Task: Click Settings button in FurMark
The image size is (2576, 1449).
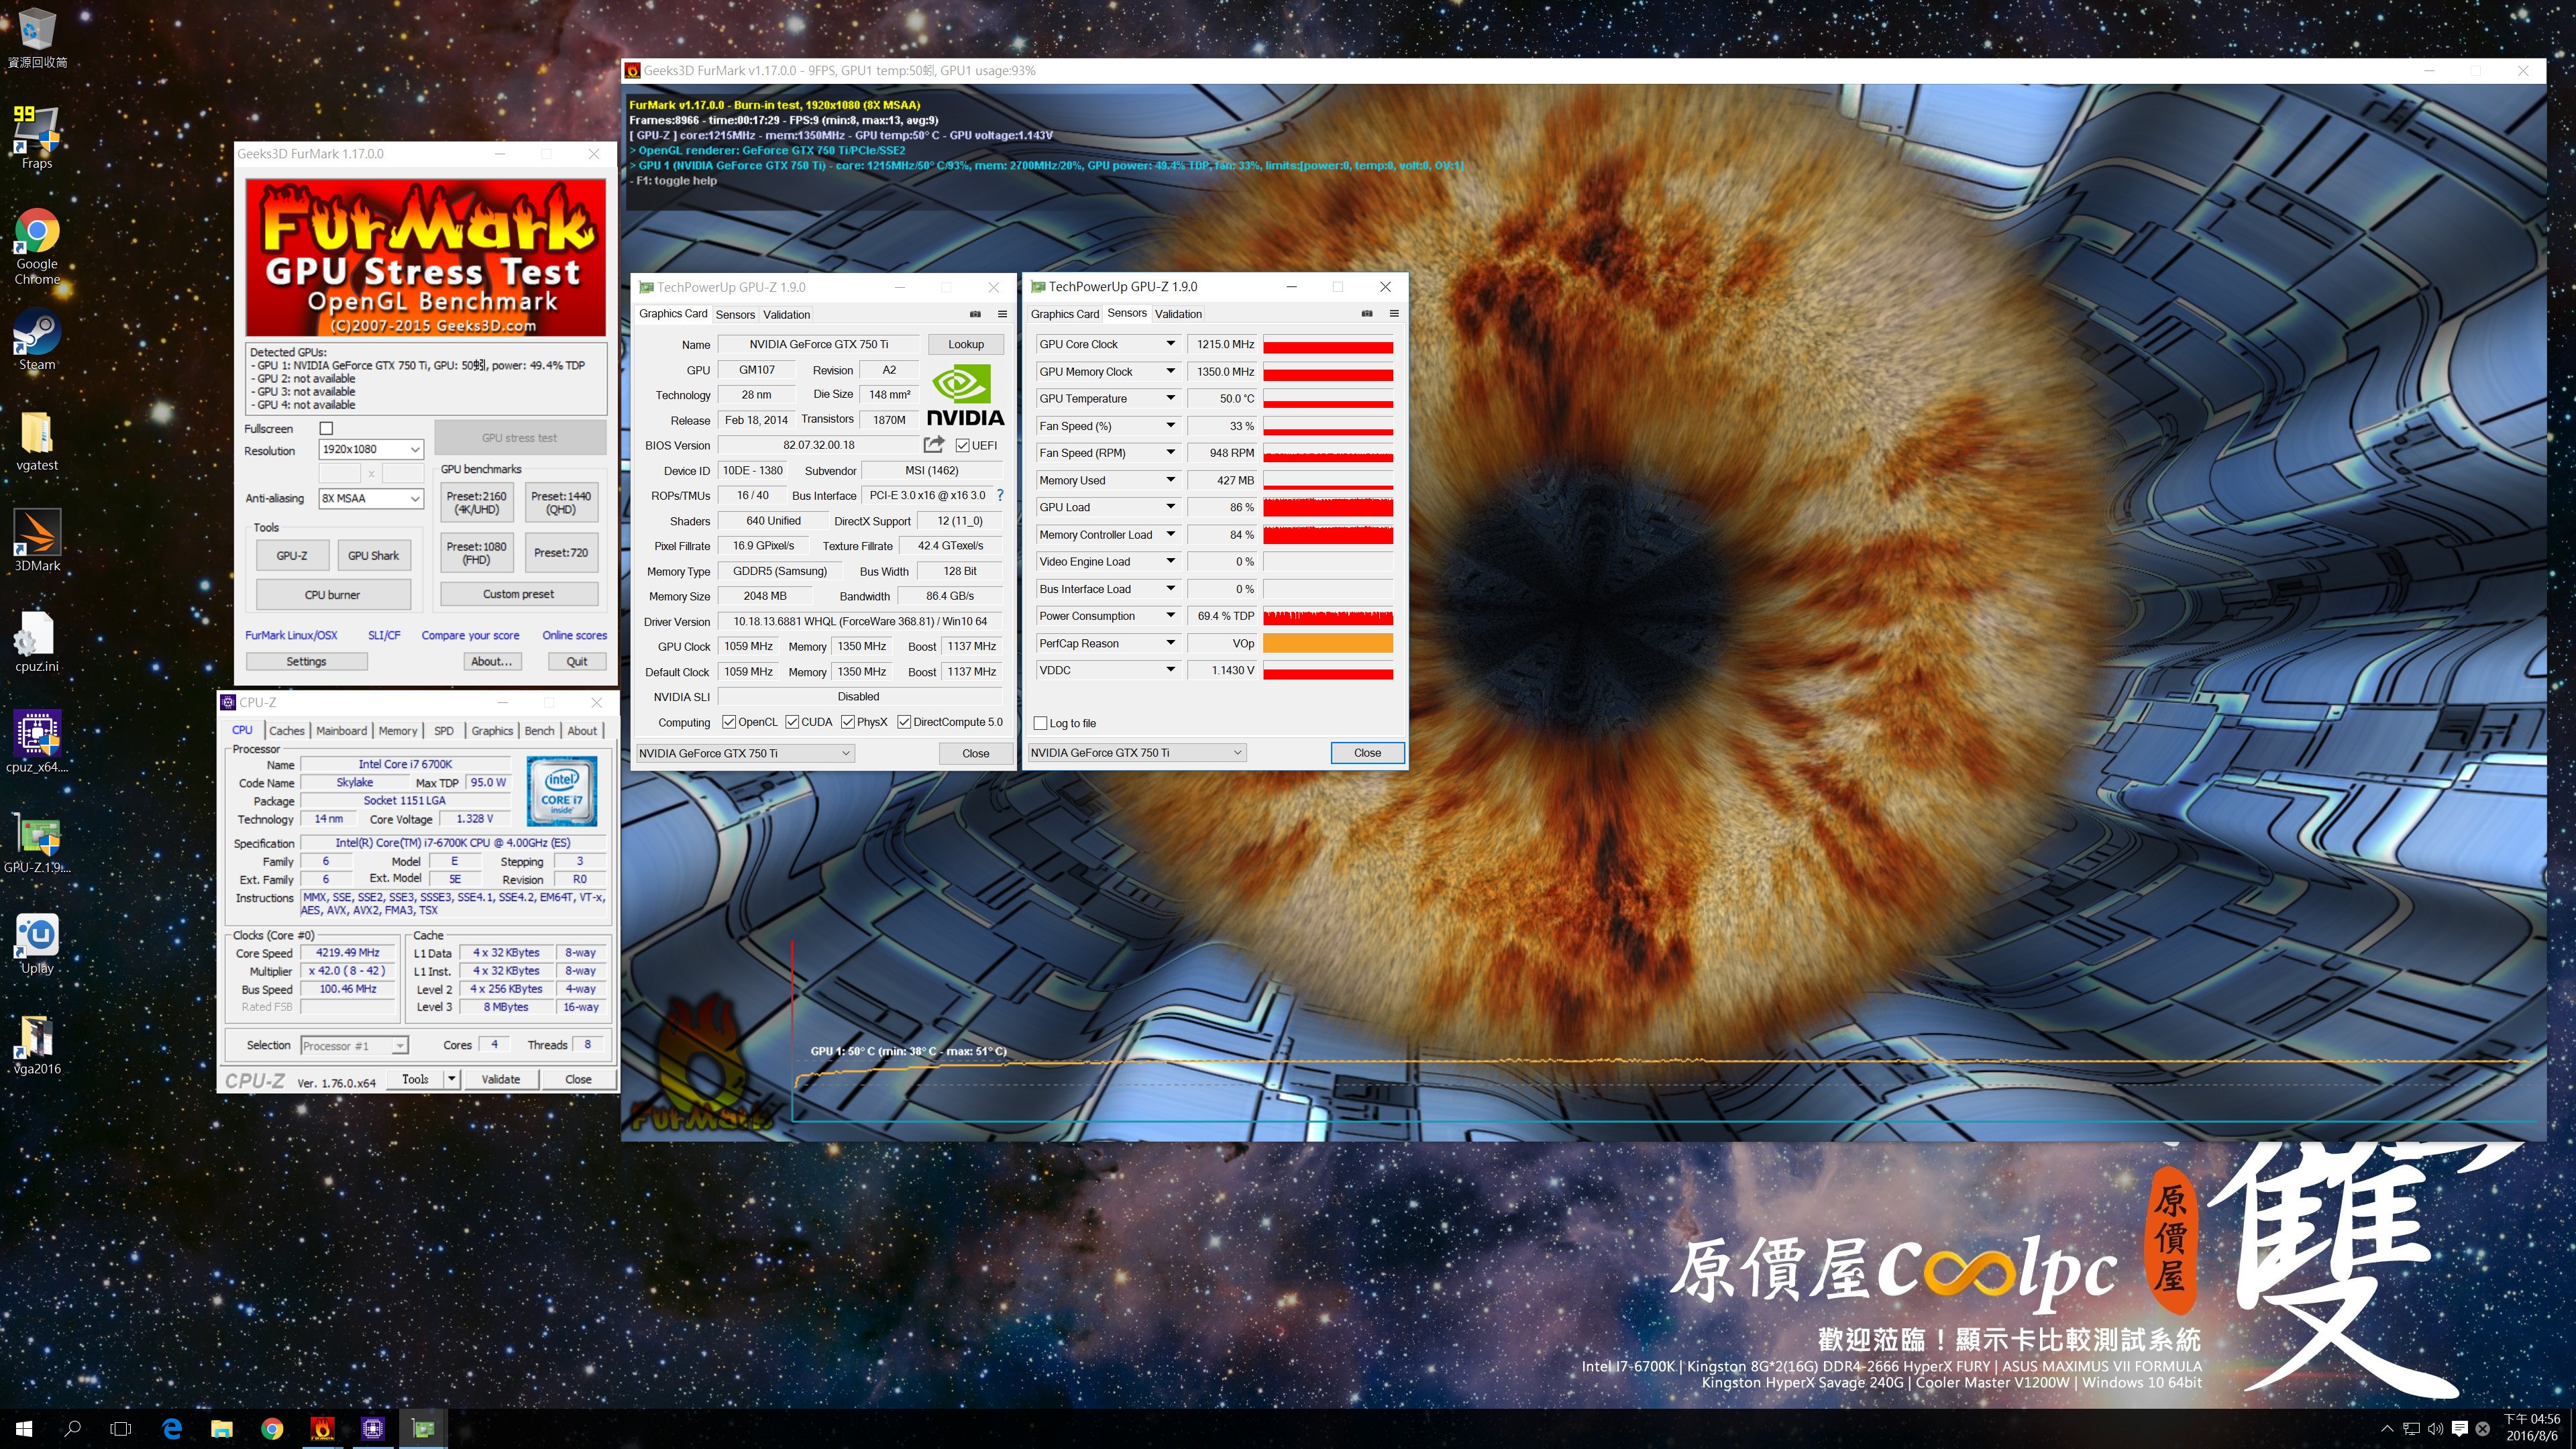Action: (306, 661)
